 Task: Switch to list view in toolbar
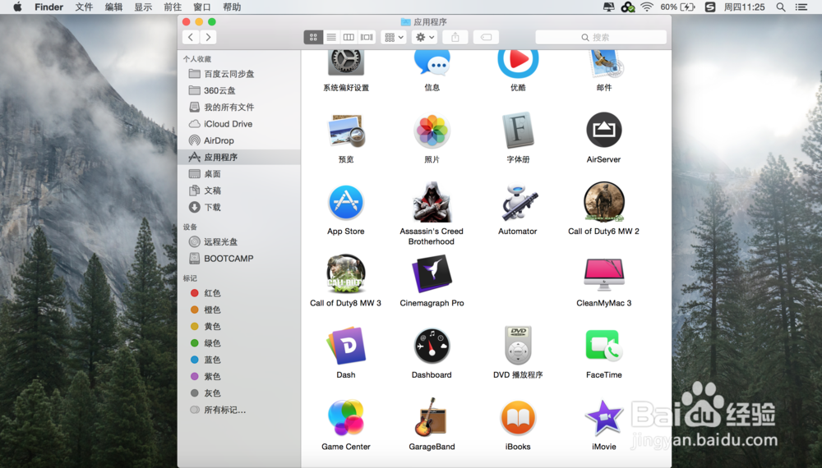tap(331, 37)
